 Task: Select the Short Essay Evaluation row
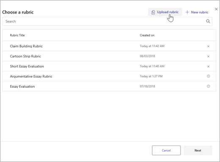(x=109, y=66)
